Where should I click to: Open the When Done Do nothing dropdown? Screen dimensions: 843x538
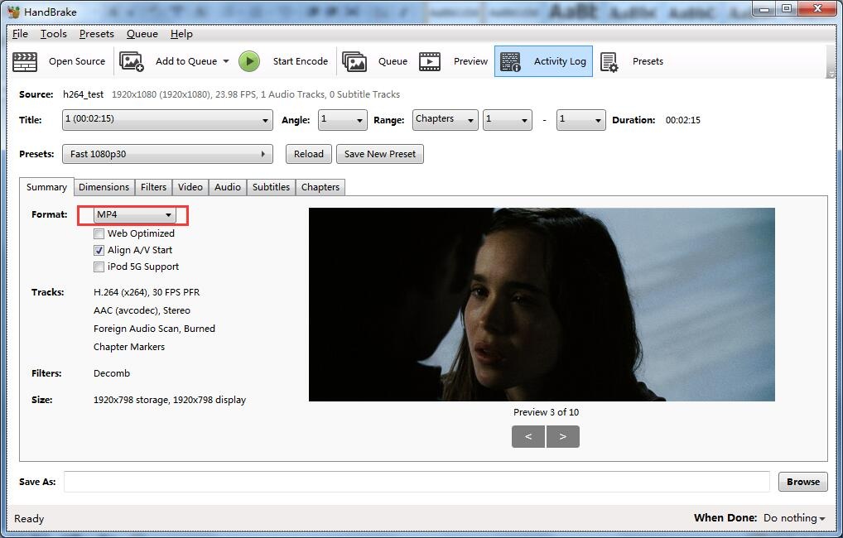coord(794,518)
